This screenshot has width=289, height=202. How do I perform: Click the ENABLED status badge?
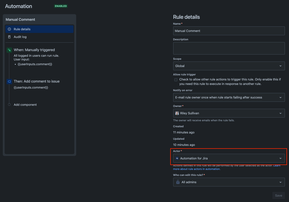[61, 6]
